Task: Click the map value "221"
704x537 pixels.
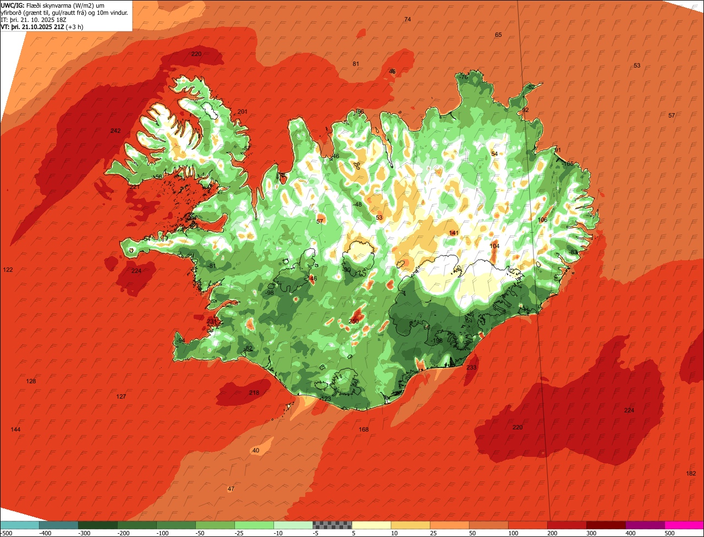Action: 134,187
